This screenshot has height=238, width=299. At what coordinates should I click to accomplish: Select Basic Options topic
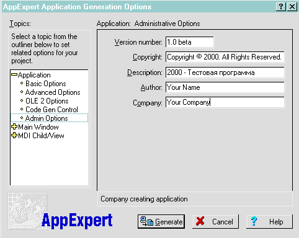(46, 84)
